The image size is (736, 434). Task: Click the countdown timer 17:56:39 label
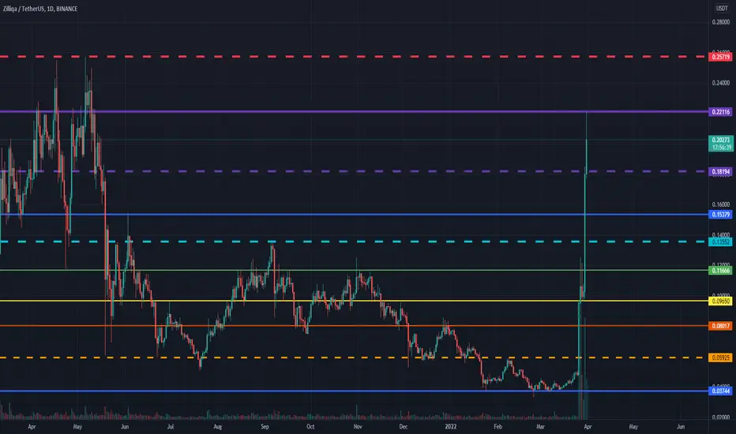click(721, 148)
